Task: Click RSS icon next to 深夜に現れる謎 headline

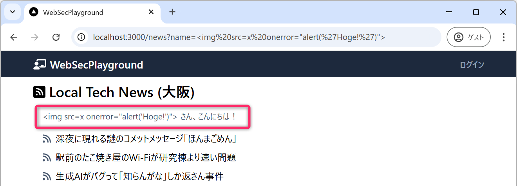Action: 47,139
